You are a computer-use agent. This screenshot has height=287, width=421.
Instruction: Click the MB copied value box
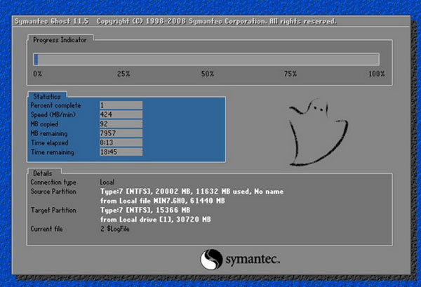(x=121, y=124)
